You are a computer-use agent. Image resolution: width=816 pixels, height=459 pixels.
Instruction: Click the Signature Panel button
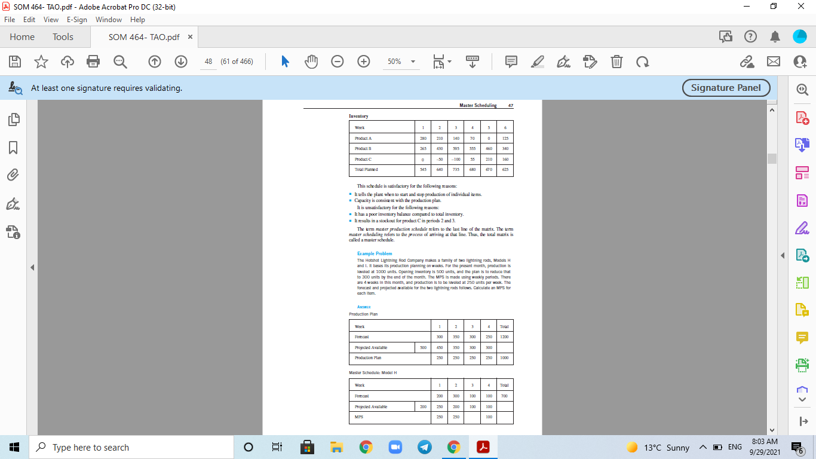click(726, 87)
